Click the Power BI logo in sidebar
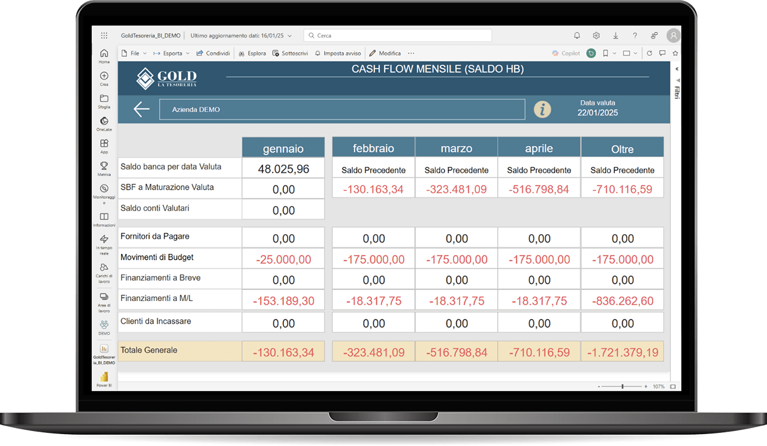This screenshot has height=446, width=767. (104, 377)
